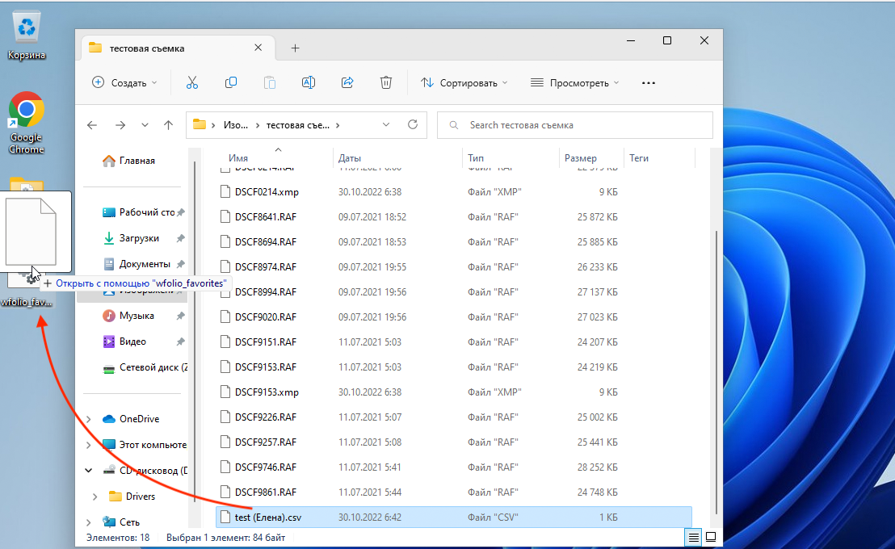Click the Rename icon in toolbar
The width and height of the screenshot is (895, 549).
coord(308,82)
